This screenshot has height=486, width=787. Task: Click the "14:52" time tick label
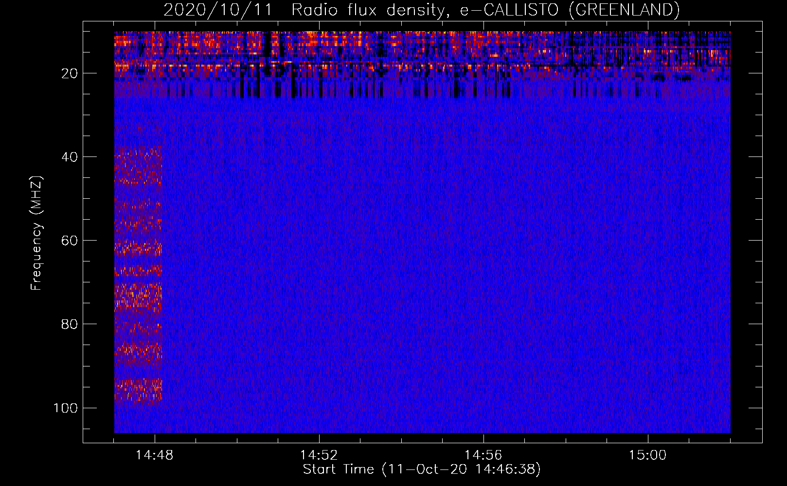click(x=319, y=455)
